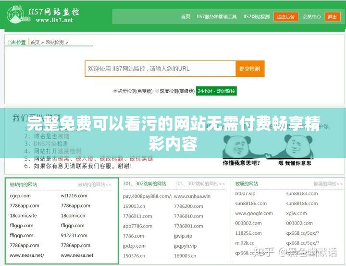Select the 7786001.com entry

click(188, 226)
